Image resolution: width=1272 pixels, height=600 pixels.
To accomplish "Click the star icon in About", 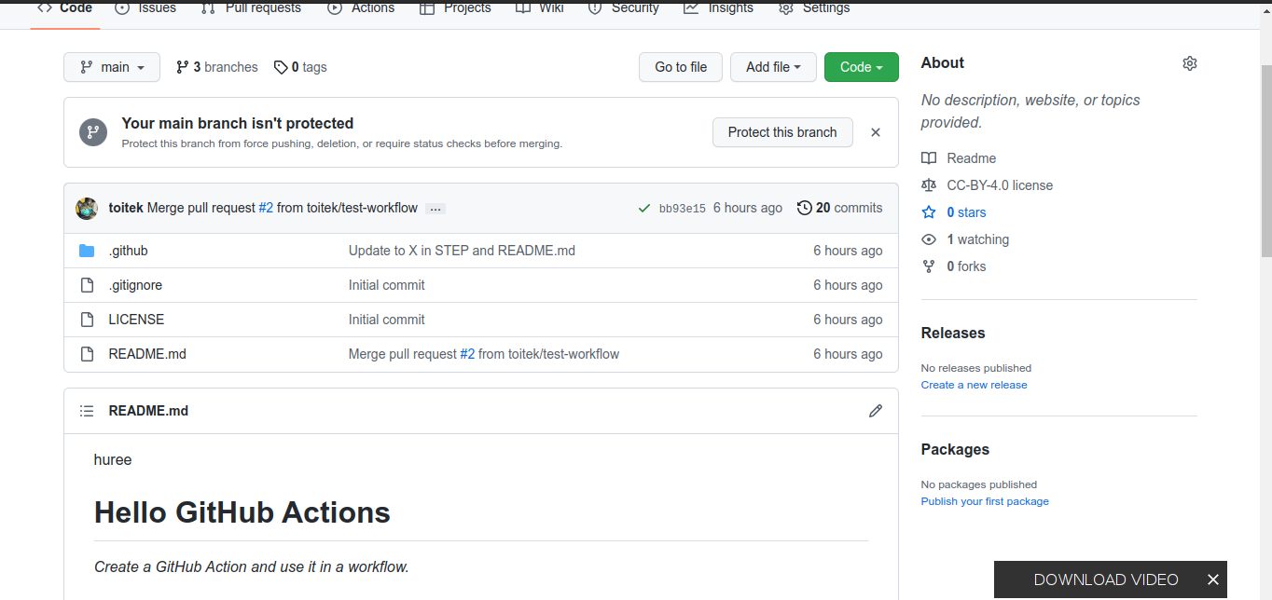I will 929,212.
